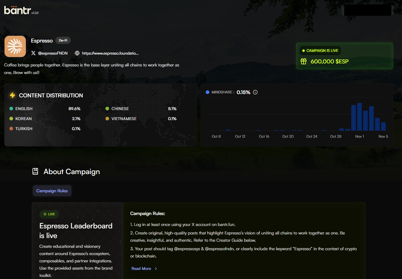This screenshot has width=402, height=279.
Task: Open the Campaign Rules tab
Action: (x=52, y=191)
